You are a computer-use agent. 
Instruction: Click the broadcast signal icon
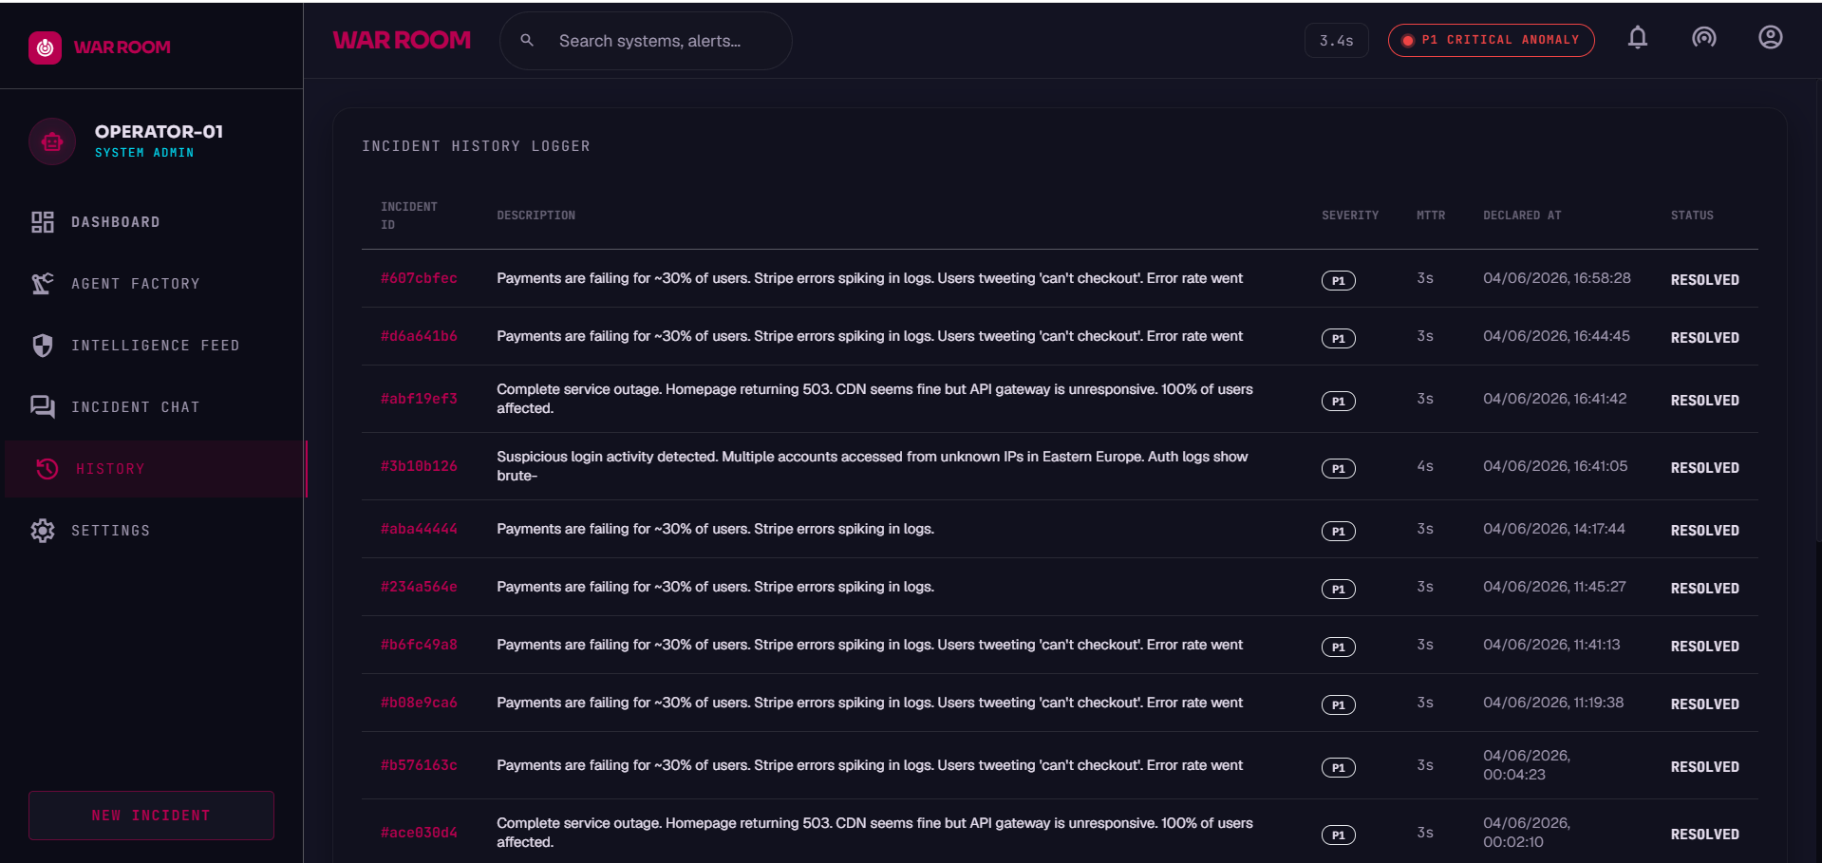click(x=1703, y=38)
